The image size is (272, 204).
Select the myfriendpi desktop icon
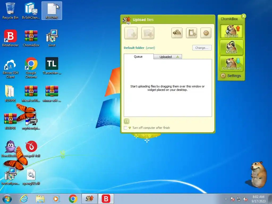pos(31,121)
